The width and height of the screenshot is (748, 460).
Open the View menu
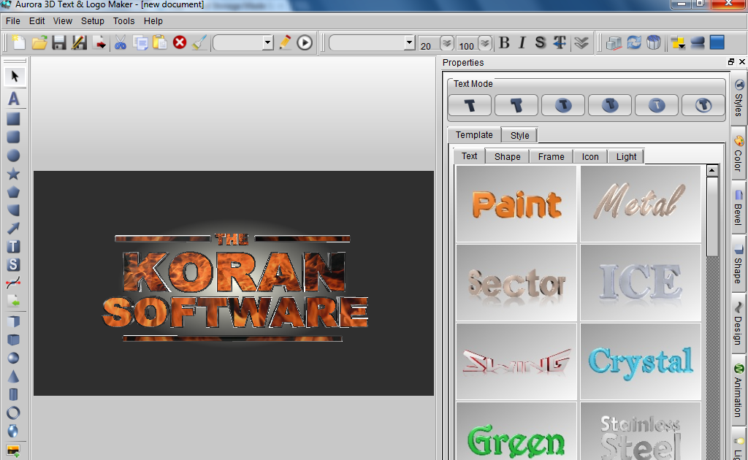coord(63,21)
